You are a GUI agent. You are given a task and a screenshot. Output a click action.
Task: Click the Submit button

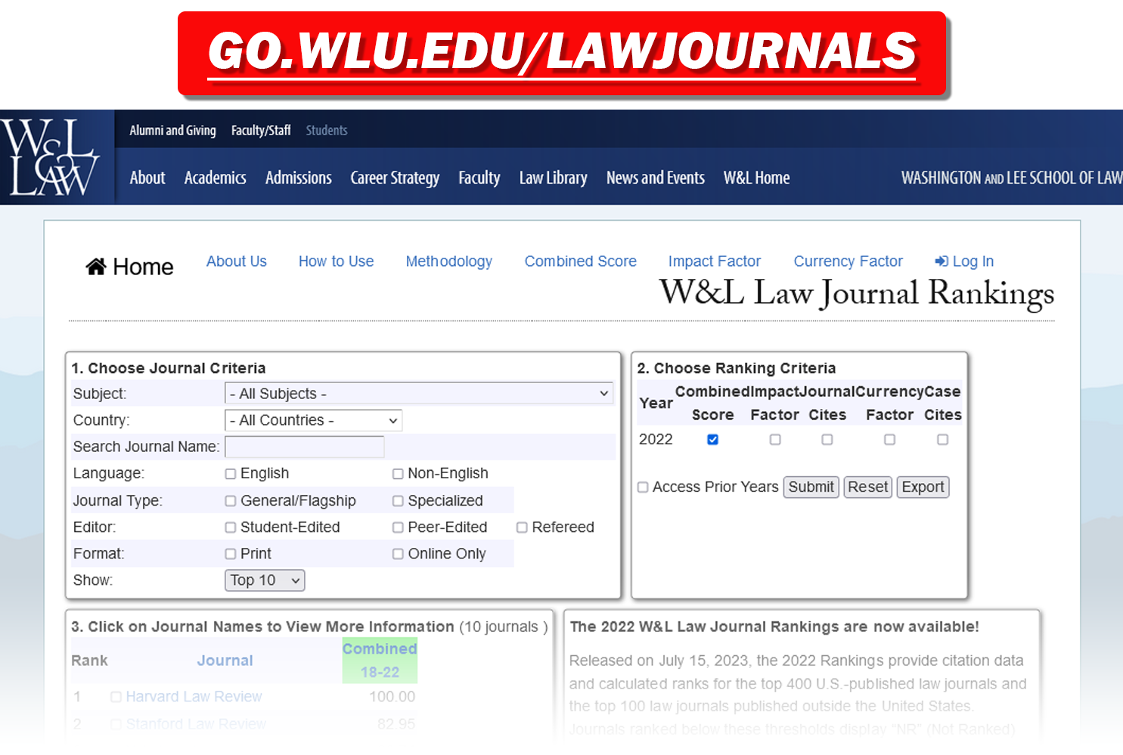point(811,487)
